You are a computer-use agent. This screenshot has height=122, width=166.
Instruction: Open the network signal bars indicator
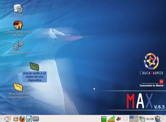(x=111, y=119)
